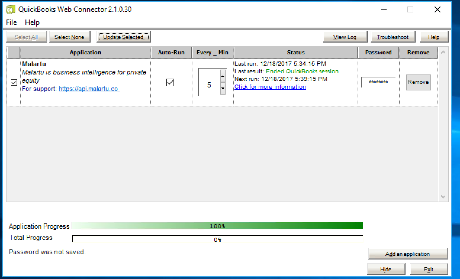Hide the Web Connector window
Image resolution: width=460 pixels, height=279 pixels.
[386, 269]
